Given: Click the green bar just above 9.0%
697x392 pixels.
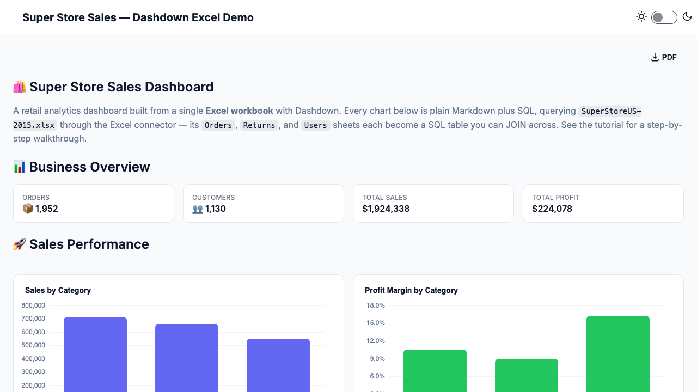Looking at the screenshot, I should coord(435,370).
